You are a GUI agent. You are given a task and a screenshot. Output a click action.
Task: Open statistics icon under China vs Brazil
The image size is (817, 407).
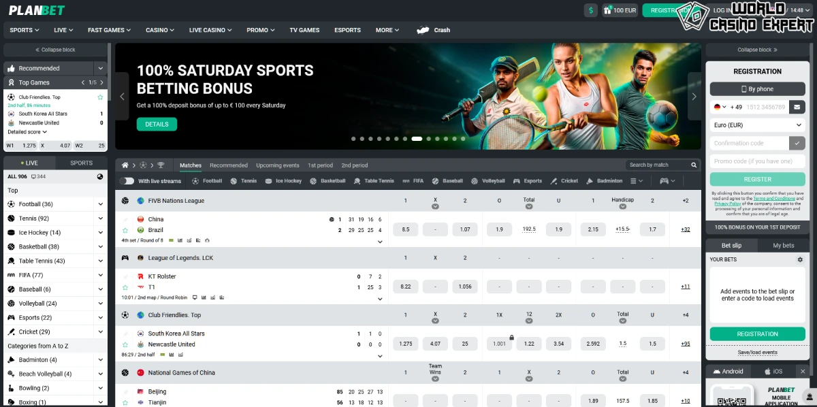[x=180, y=240]
